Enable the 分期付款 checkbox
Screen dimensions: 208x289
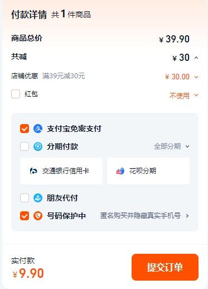click(25, 146)
